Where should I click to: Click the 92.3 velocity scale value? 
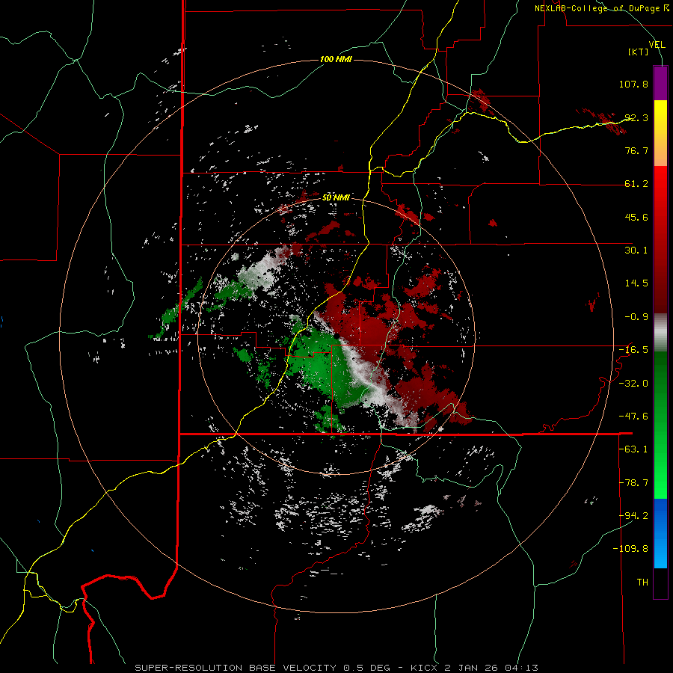(636, 117)
